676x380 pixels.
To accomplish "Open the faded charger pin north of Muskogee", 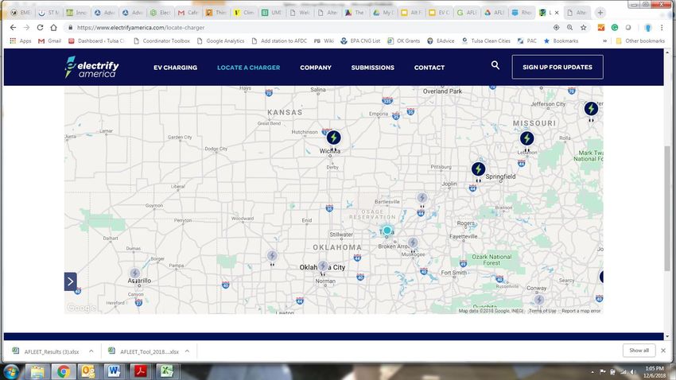I will pyautogui.click(x=413, y=242).
